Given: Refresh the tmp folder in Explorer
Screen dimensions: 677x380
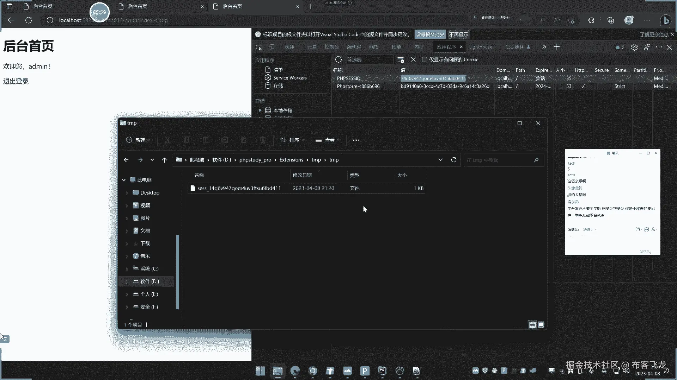Looking at the screenshot, I should [x=454, y=160].
